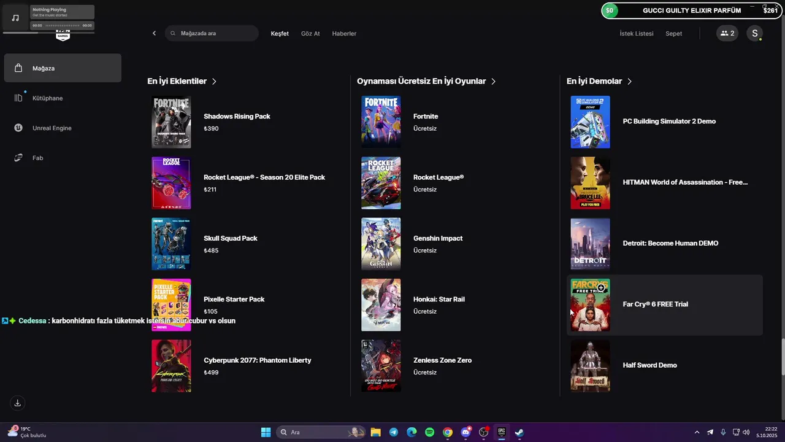
Task: Open Skull Squad Pack thumbnail
Action: tap(171, 244)
